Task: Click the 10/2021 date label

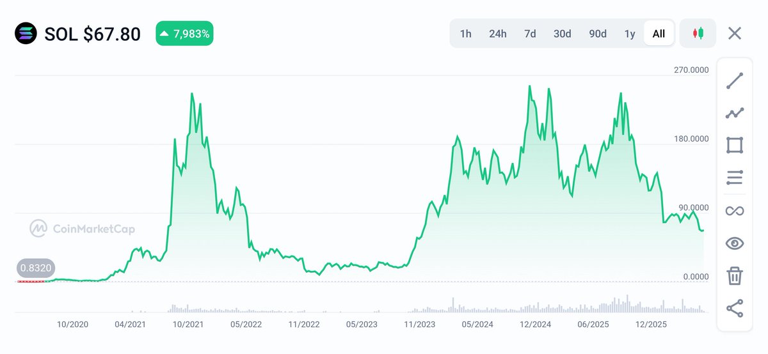Action: (188, 325)
